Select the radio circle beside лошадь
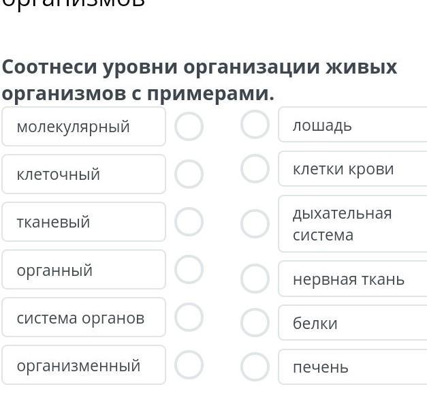Image resolution: width=427 pixels, height=406 pixels. (x=255, y=125)
